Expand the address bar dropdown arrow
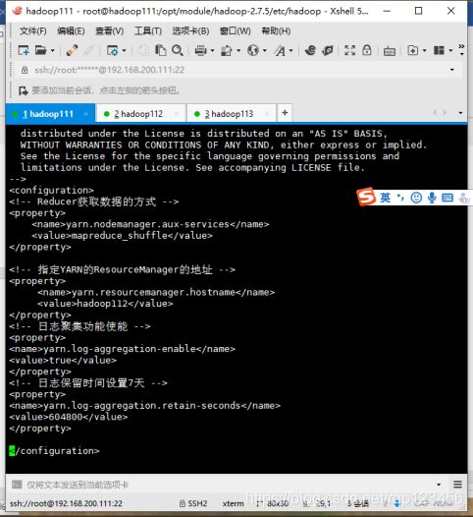Viewport: 473px width, 517px height. [452, 70]
